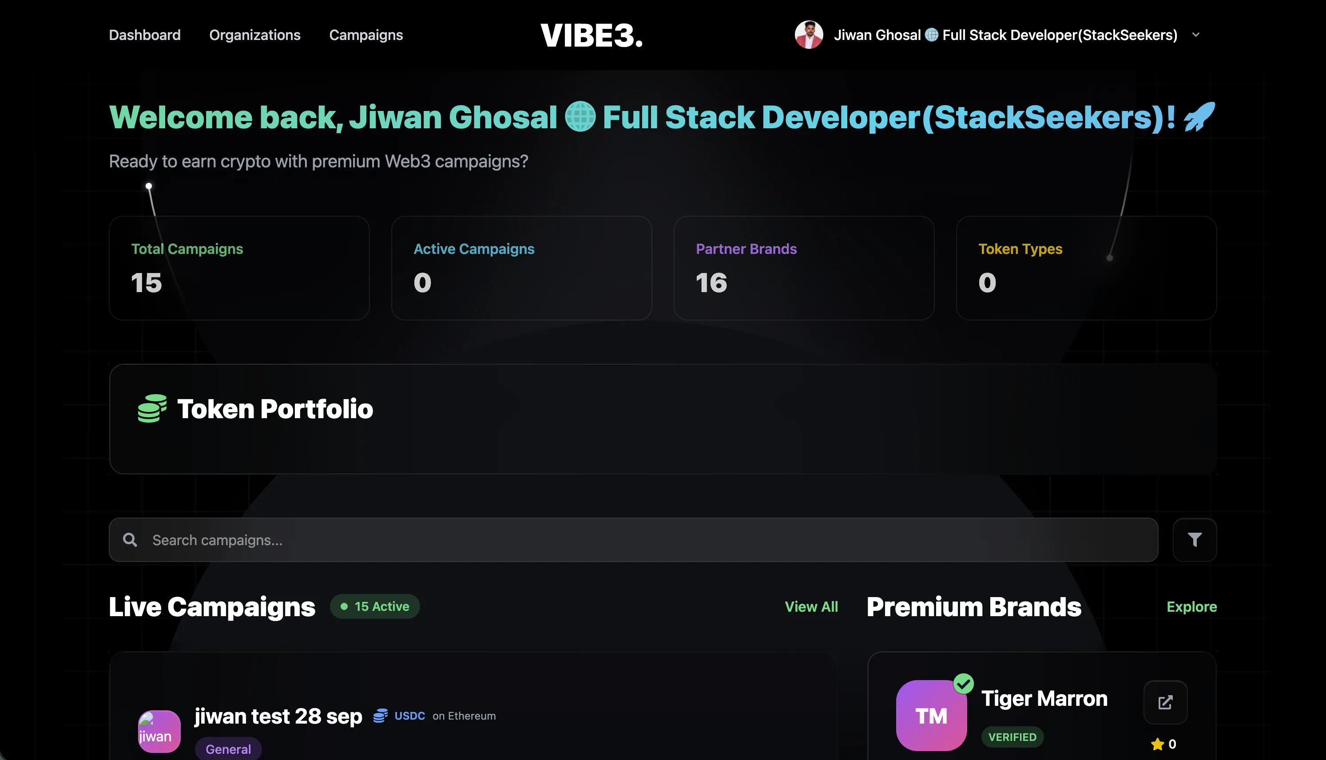Viewport: 1326px width, 760px height.
Task: Click the General category tag
Action: (228, 749)
